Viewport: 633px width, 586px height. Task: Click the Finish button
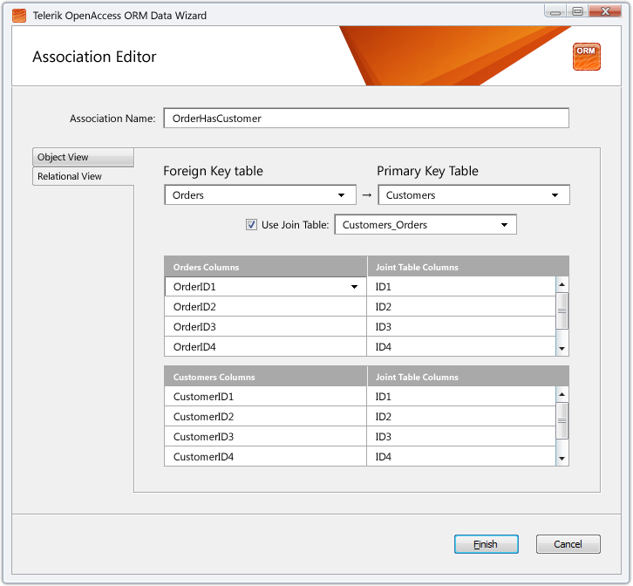coord(486,544)
